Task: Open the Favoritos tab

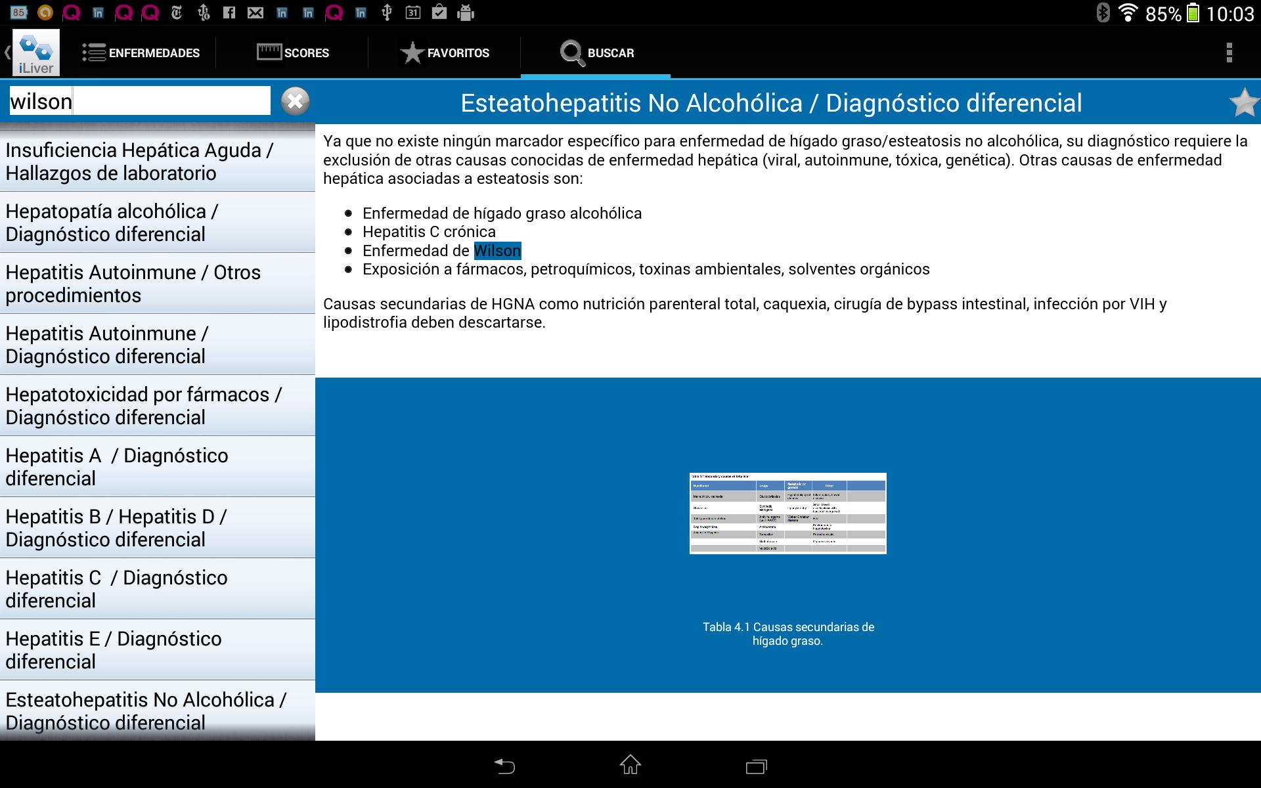Action: [x=445, y=53]
